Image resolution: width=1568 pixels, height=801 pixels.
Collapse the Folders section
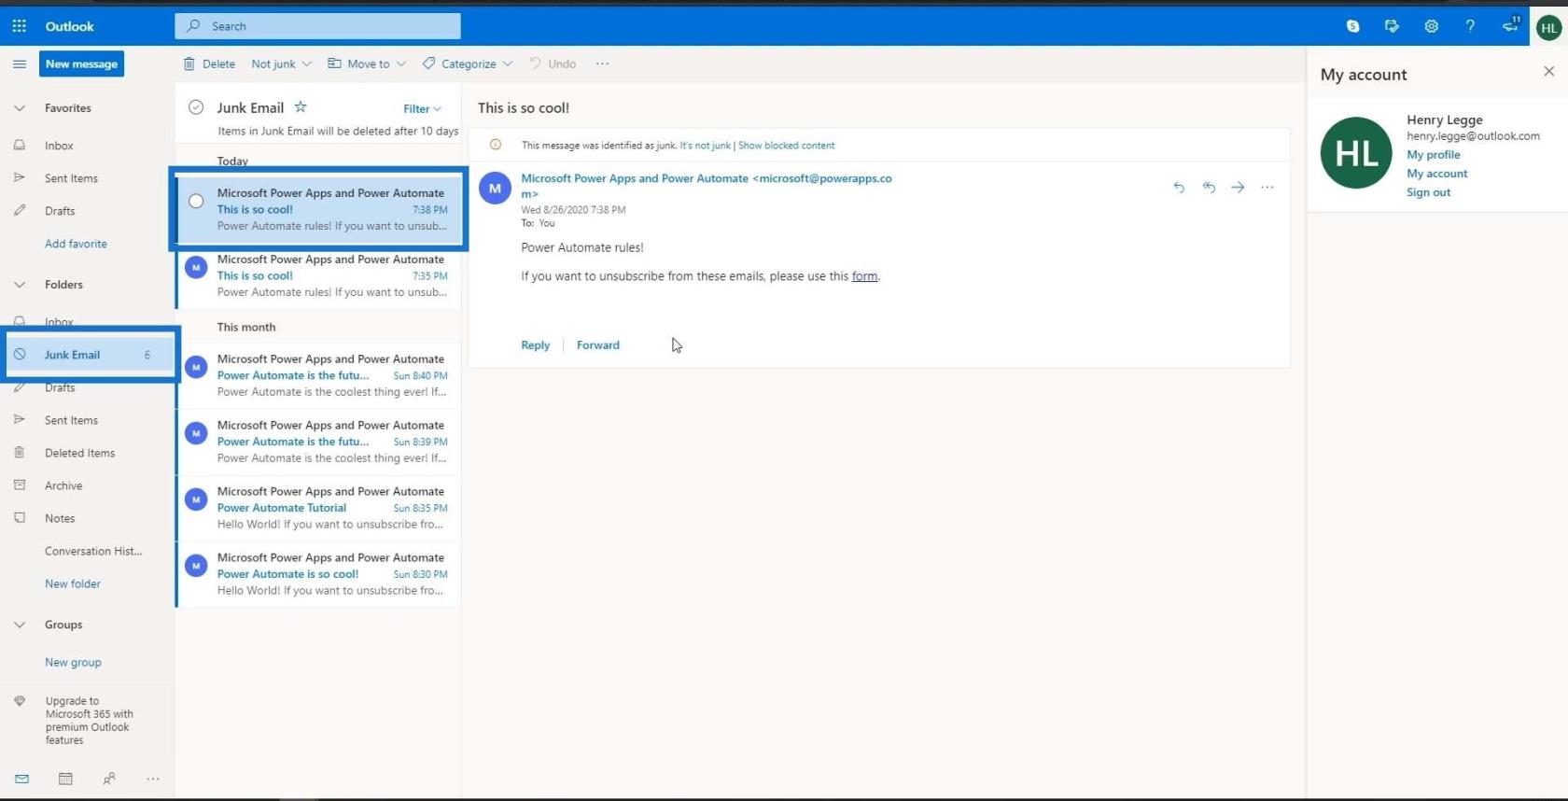19,285
